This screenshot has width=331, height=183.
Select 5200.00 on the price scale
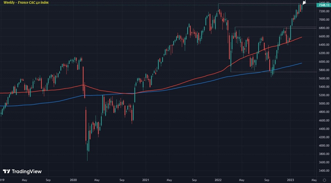pyautogui.click(x=324, y=95)
